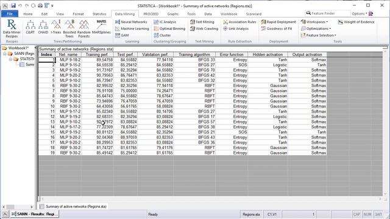Viewport: 390px width, 219px height.
Task: Collapse the STATISTICA folder node in tree
Action: [10, 59]
